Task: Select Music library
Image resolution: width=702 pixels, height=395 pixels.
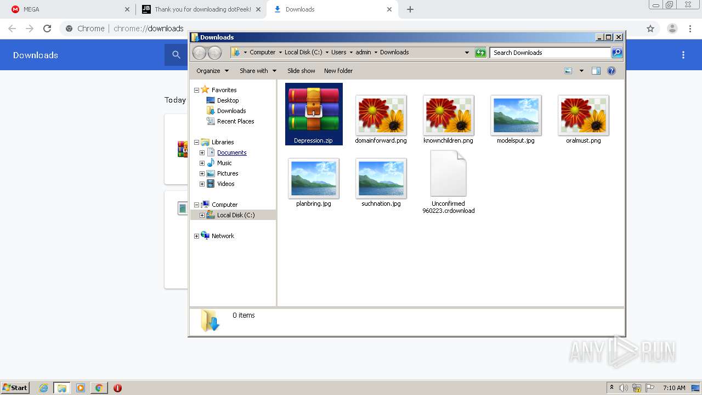Action: coord(224,163)
